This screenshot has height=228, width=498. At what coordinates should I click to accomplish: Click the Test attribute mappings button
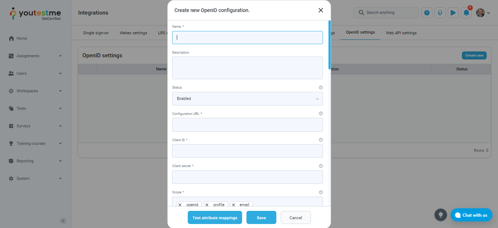215,218
